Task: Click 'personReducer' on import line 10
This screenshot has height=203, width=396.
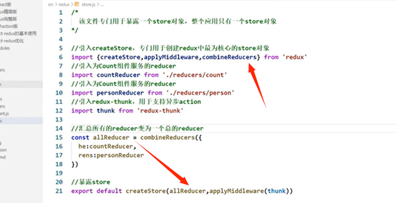Action: point(120,93)
